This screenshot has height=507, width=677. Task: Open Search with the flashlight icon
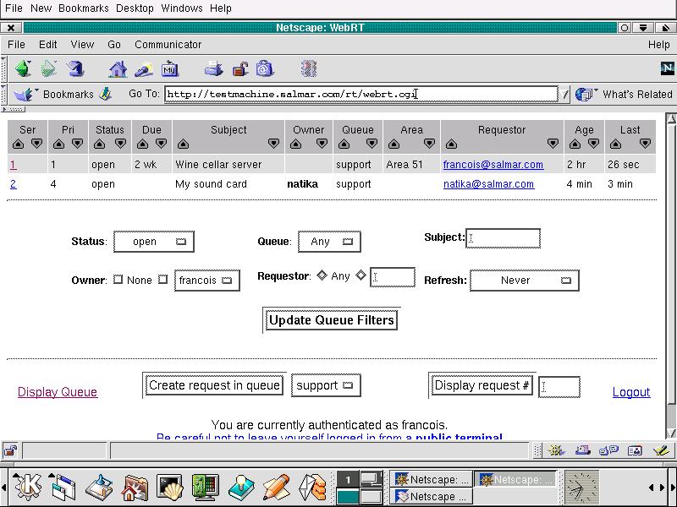144,68
